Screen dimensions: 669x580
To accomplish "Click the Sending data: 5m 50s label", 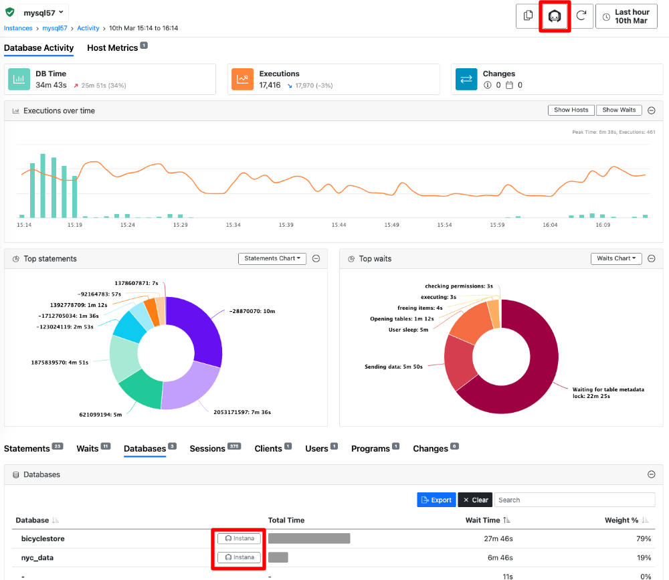I will (393, 367).
